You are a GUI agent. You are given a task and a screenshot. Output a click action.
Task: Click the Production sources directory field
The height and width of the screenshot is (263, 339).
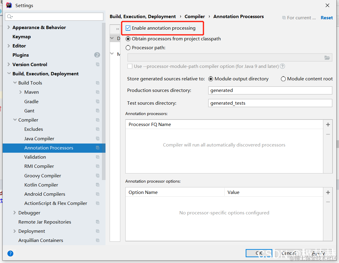[x=270, y=90]
